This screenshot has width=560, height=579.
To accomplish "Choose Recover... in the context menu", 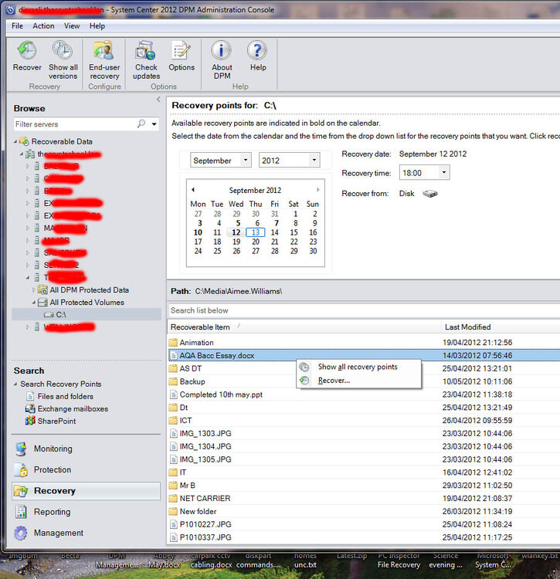I will (x=358, y=381).
